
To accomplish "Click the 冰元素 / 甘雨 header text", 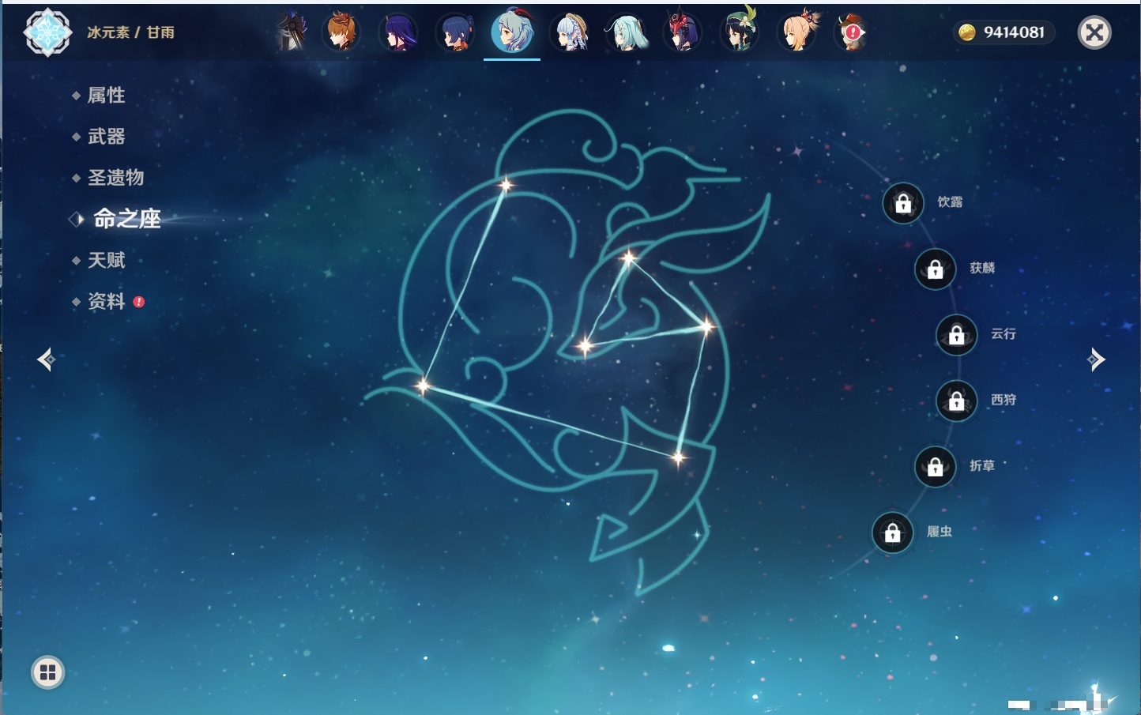I will tap(130, 32).
